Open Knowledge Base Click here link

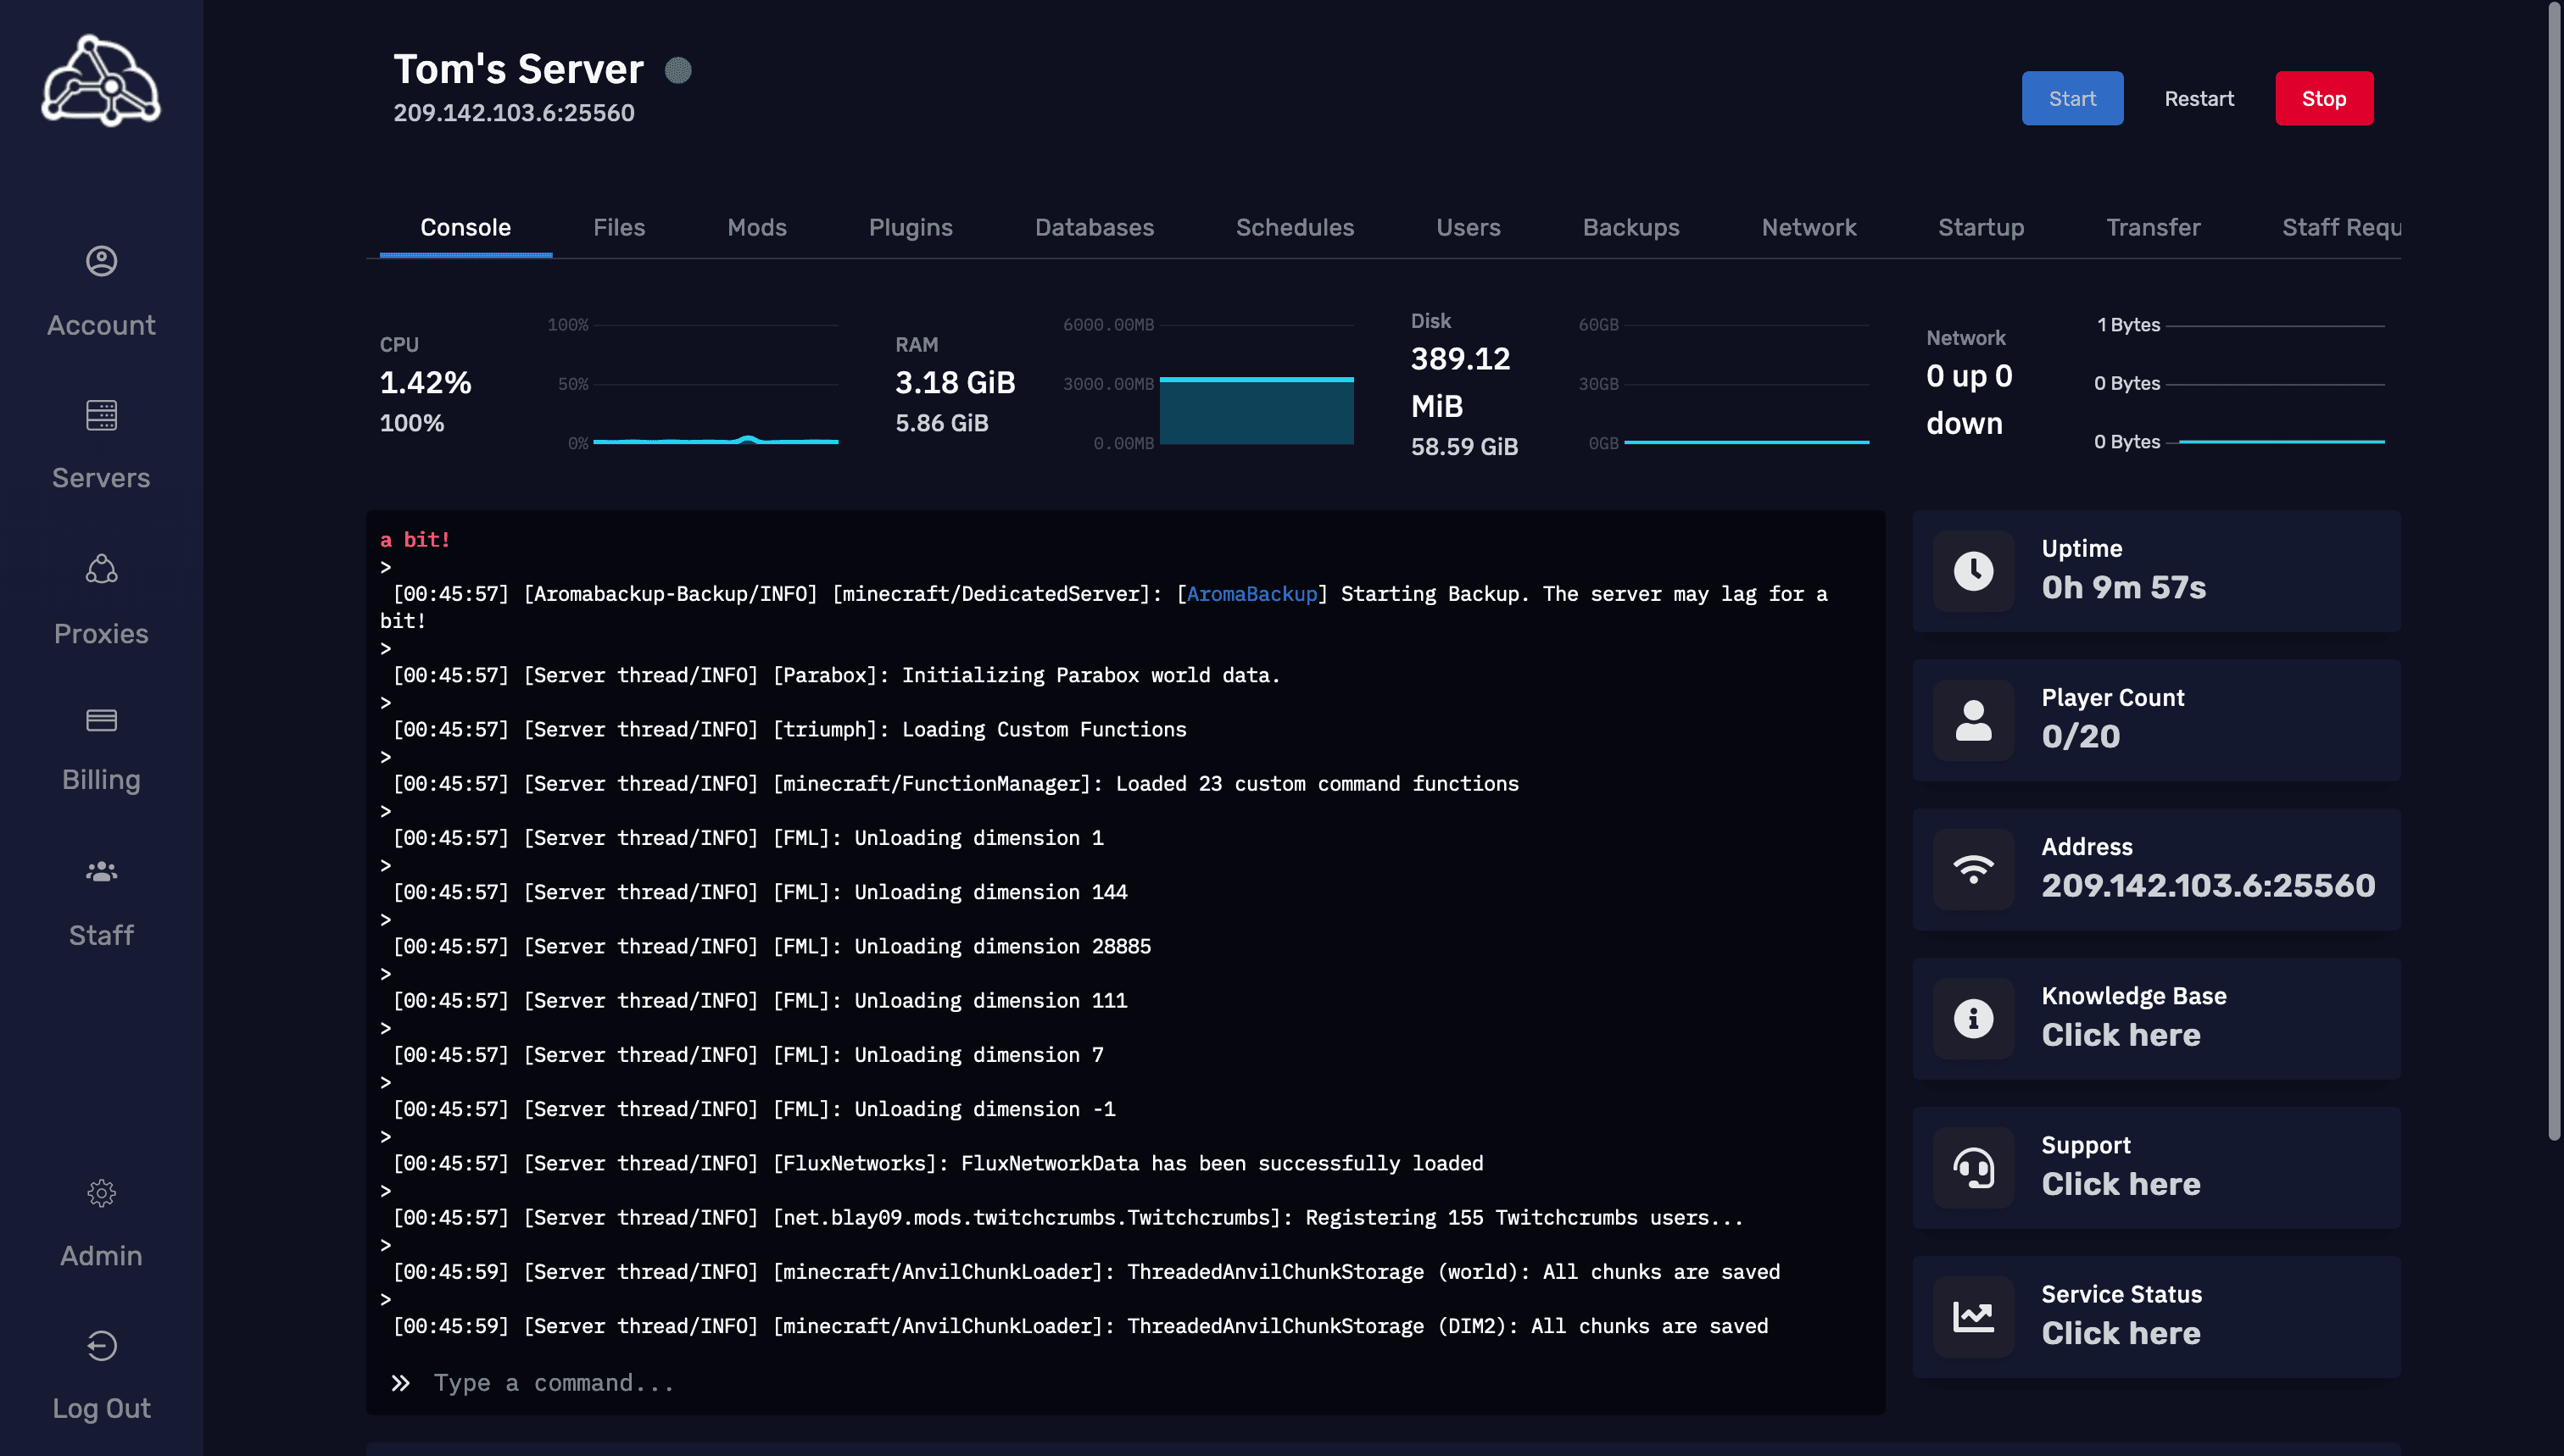(x=2121, y=1035)
